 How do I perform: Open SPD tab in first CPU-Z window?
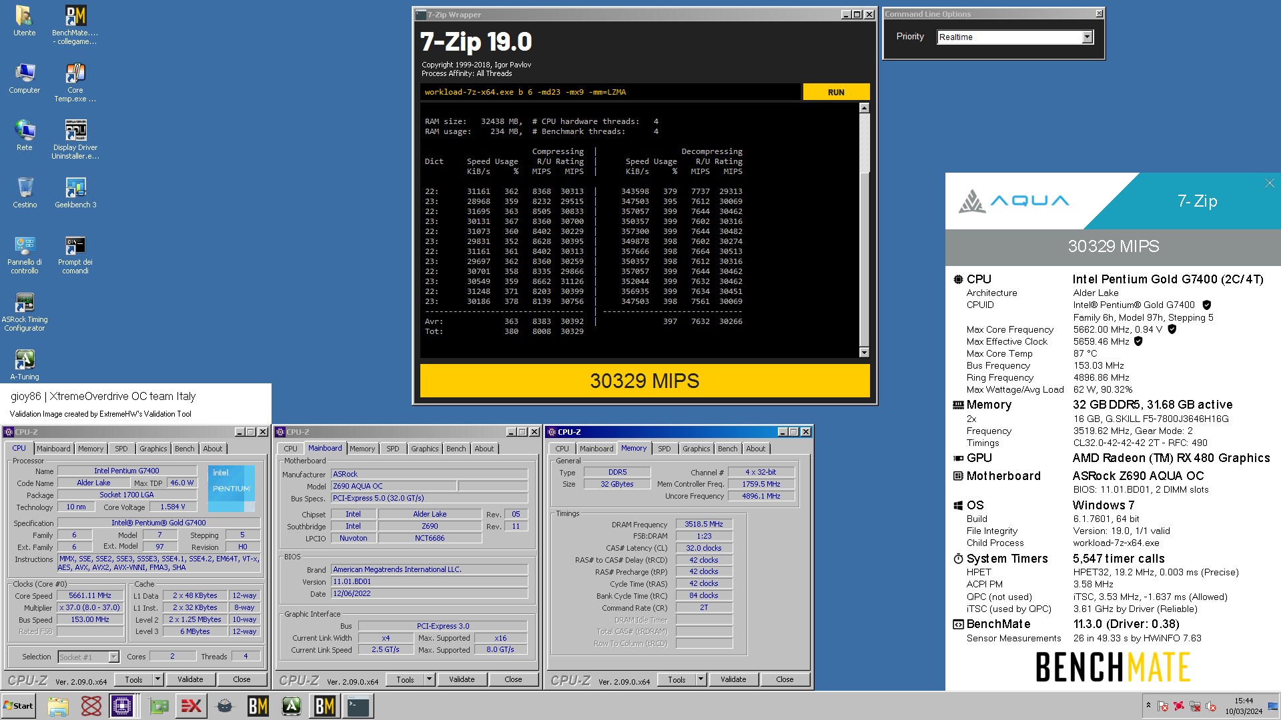[121, 449]
